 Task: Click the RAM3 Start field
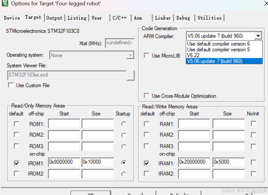194,146
